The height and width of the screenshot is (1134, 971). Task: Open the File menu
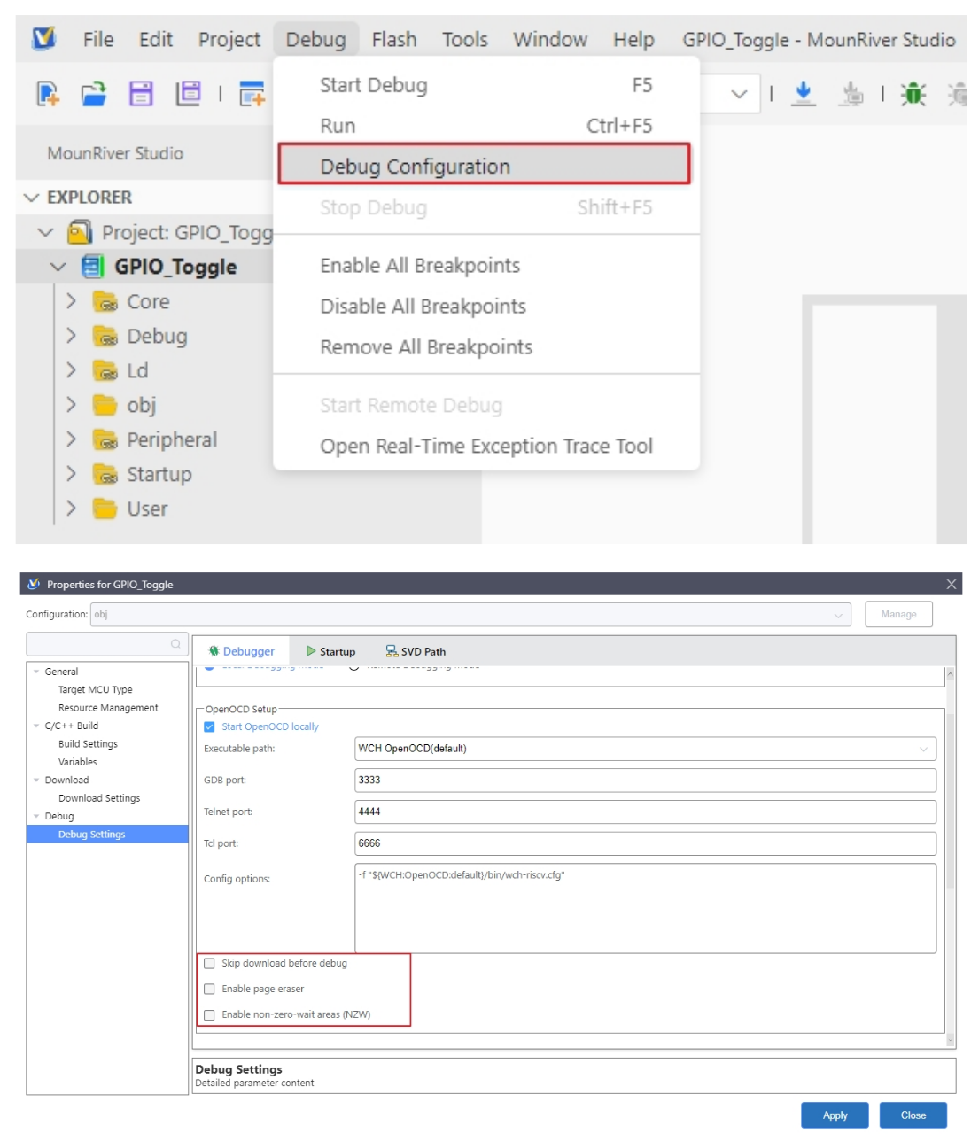pos(98,40)
